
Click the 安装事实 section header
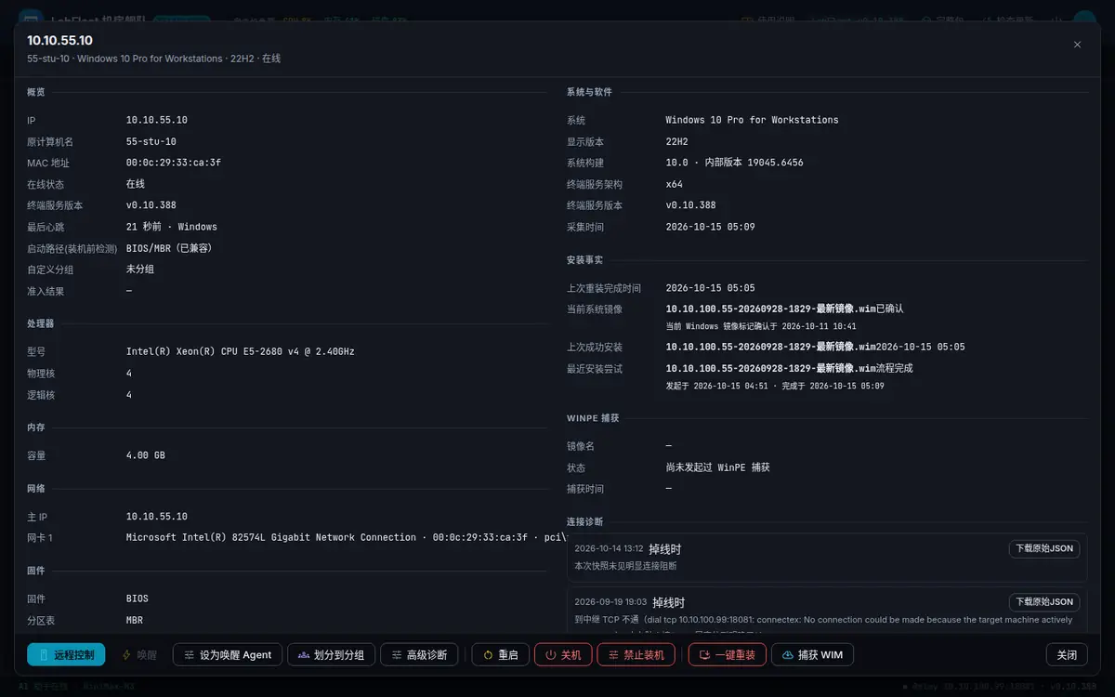(x=584, y=260)
